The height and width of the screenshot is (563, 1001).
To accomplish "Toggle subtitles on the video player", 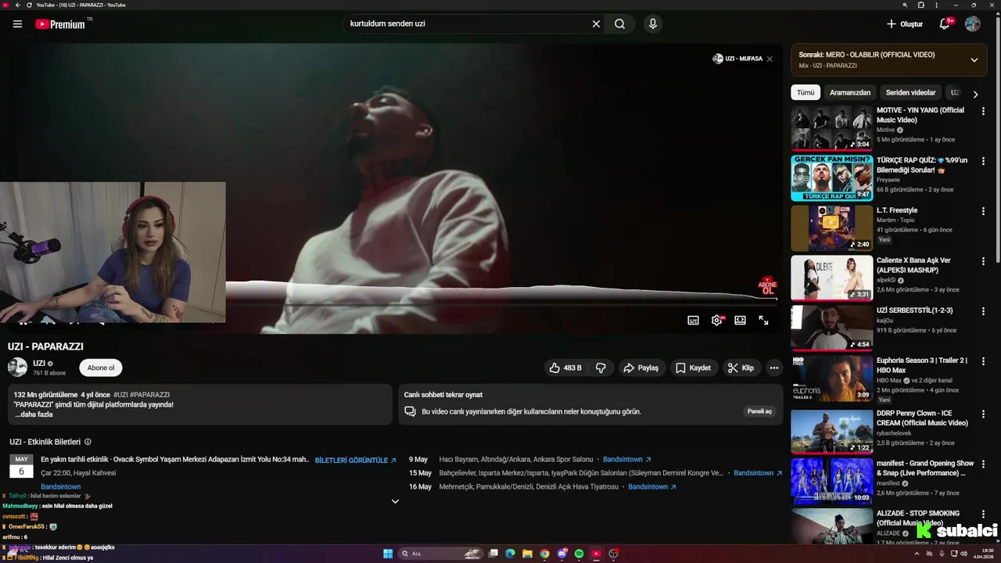I will 693,321.
